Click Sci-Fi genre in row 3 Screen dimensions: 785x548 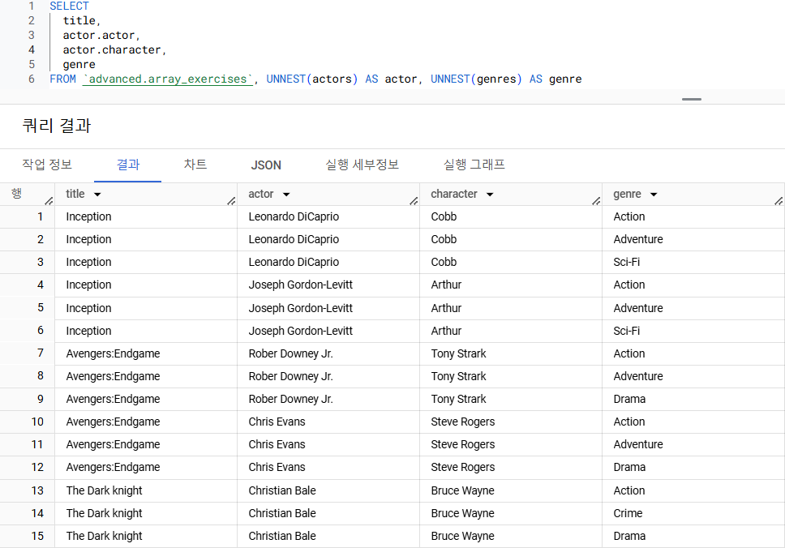(x=627, y=262)
